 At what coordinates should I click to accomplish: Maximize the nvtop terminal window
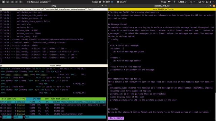pyautogui.click(x=102, y=6)
